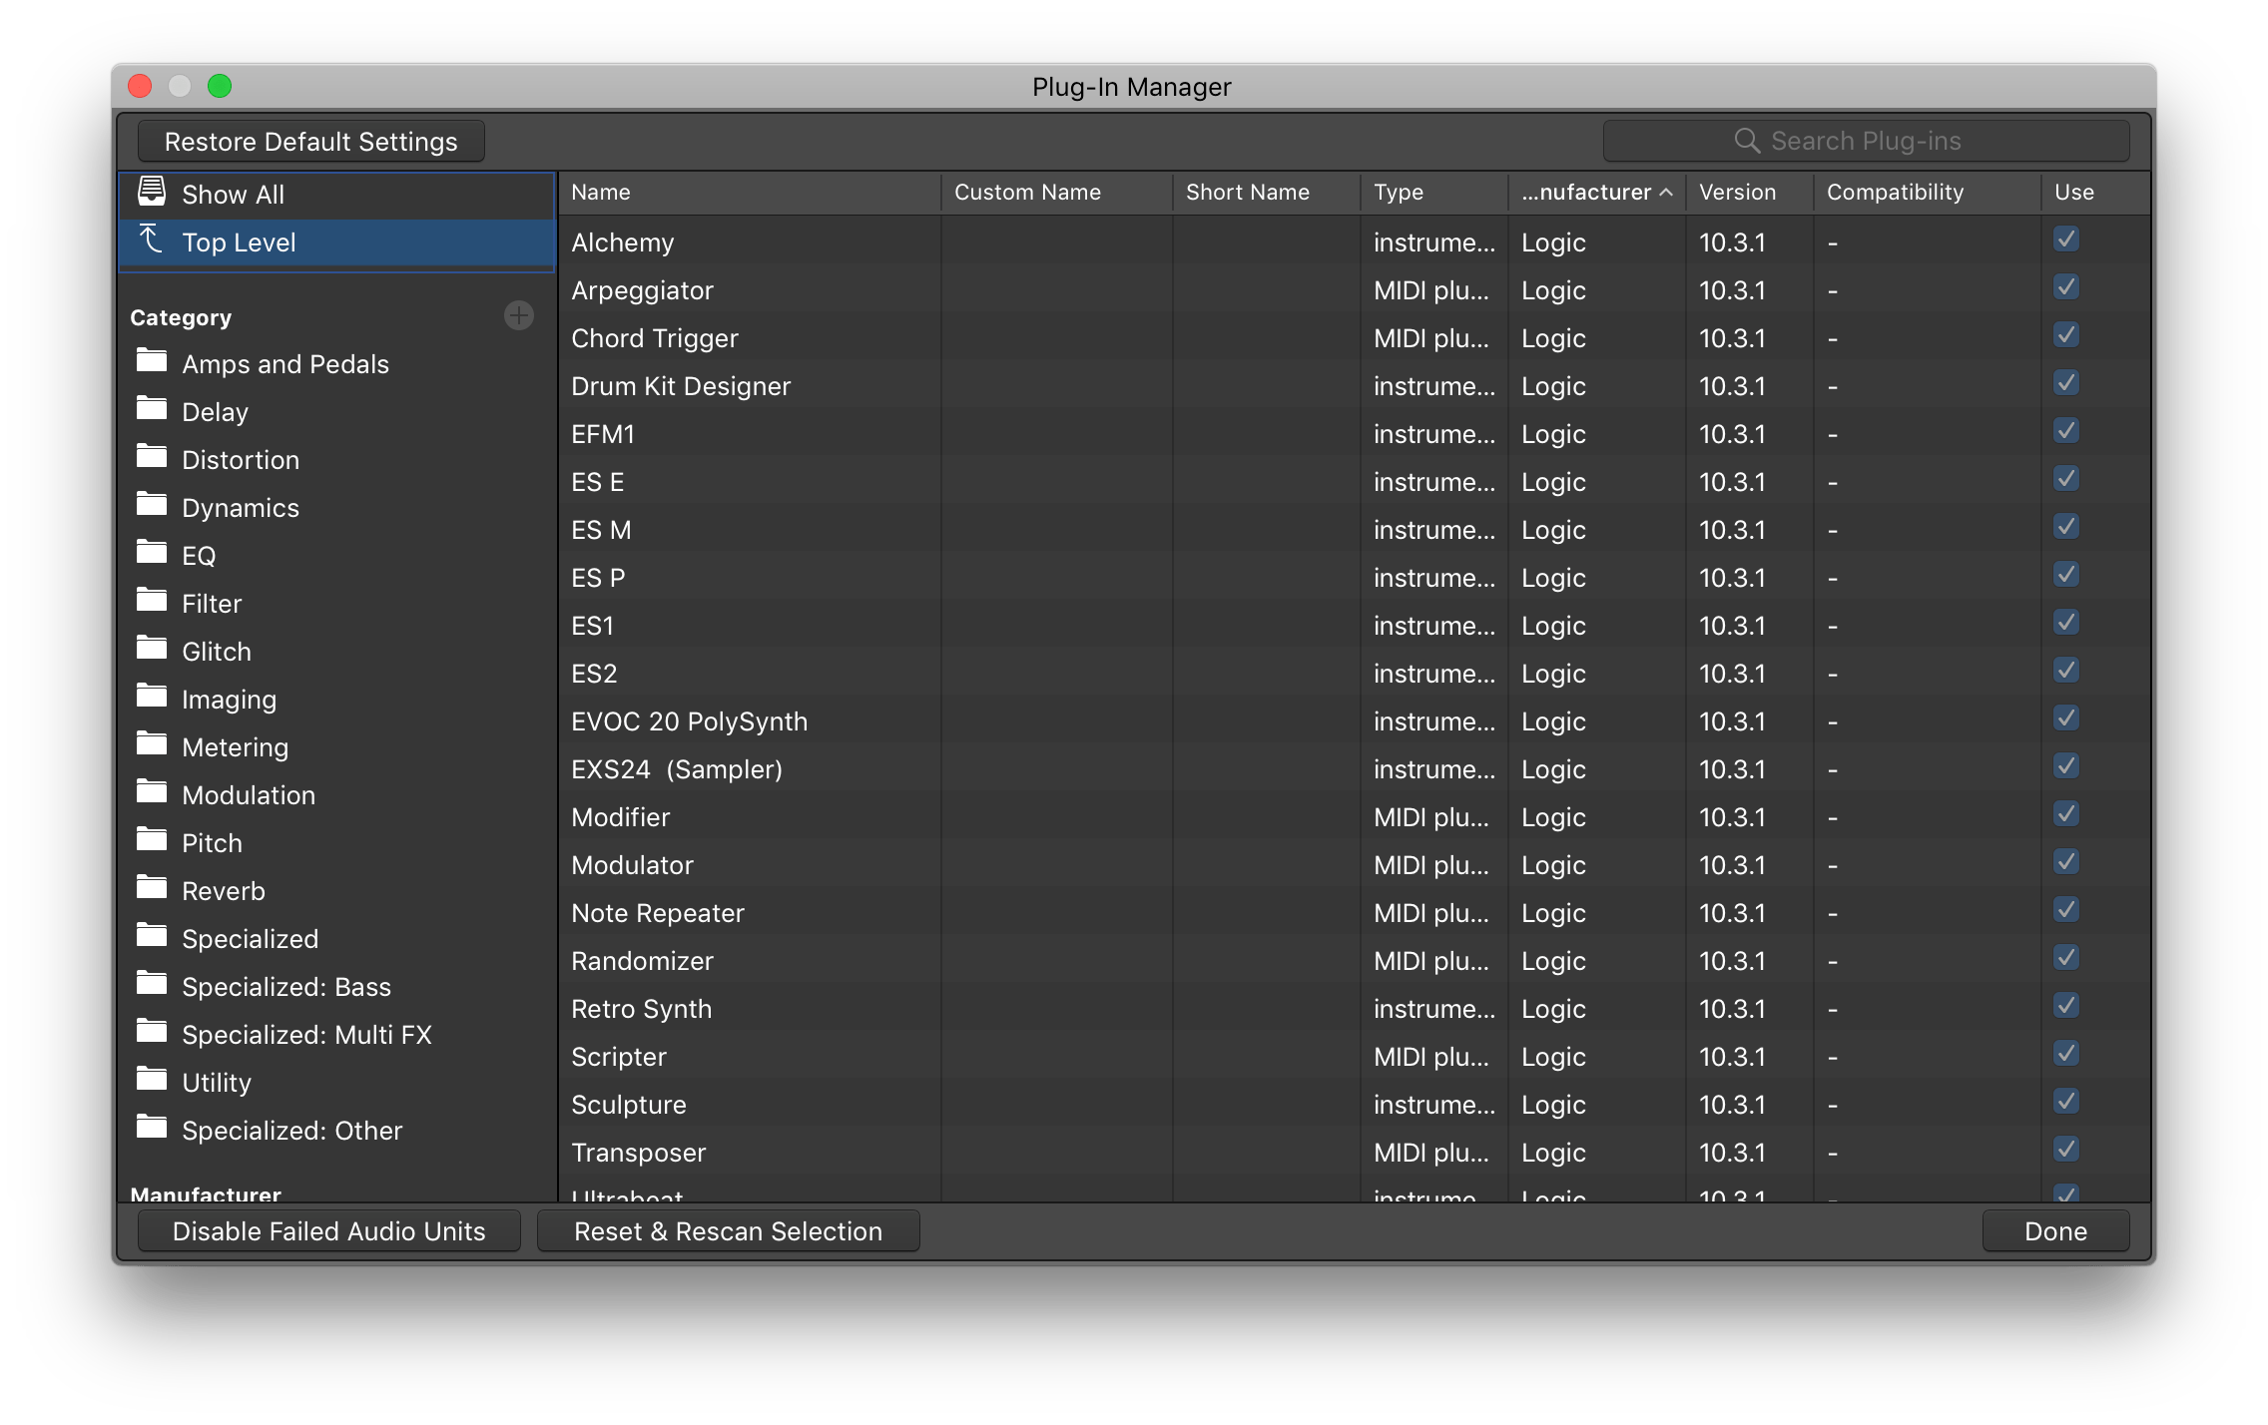2268x1425 pixels.
Task: Open the Pitch category folder
Action: tap(212, 842)
